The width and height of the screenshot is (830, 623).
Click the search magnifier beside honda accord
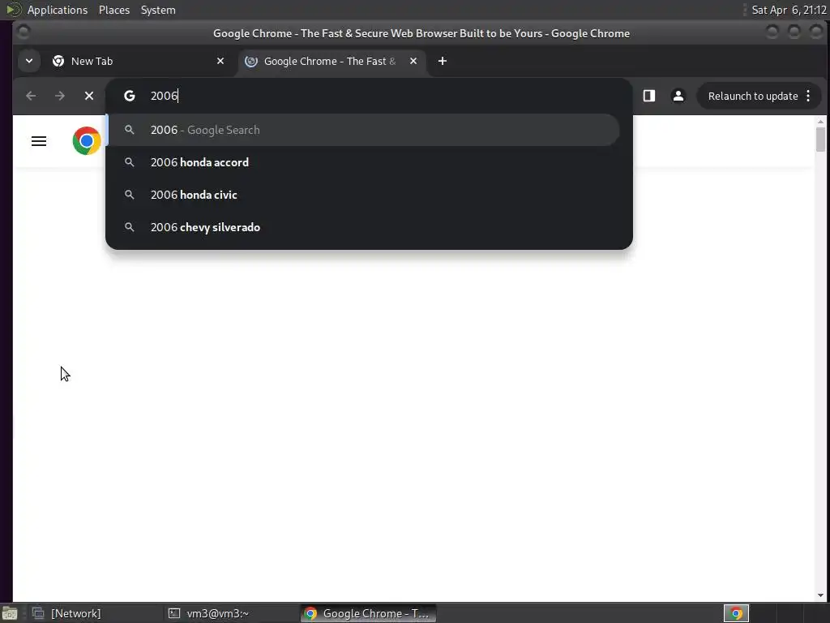(129, 162)
